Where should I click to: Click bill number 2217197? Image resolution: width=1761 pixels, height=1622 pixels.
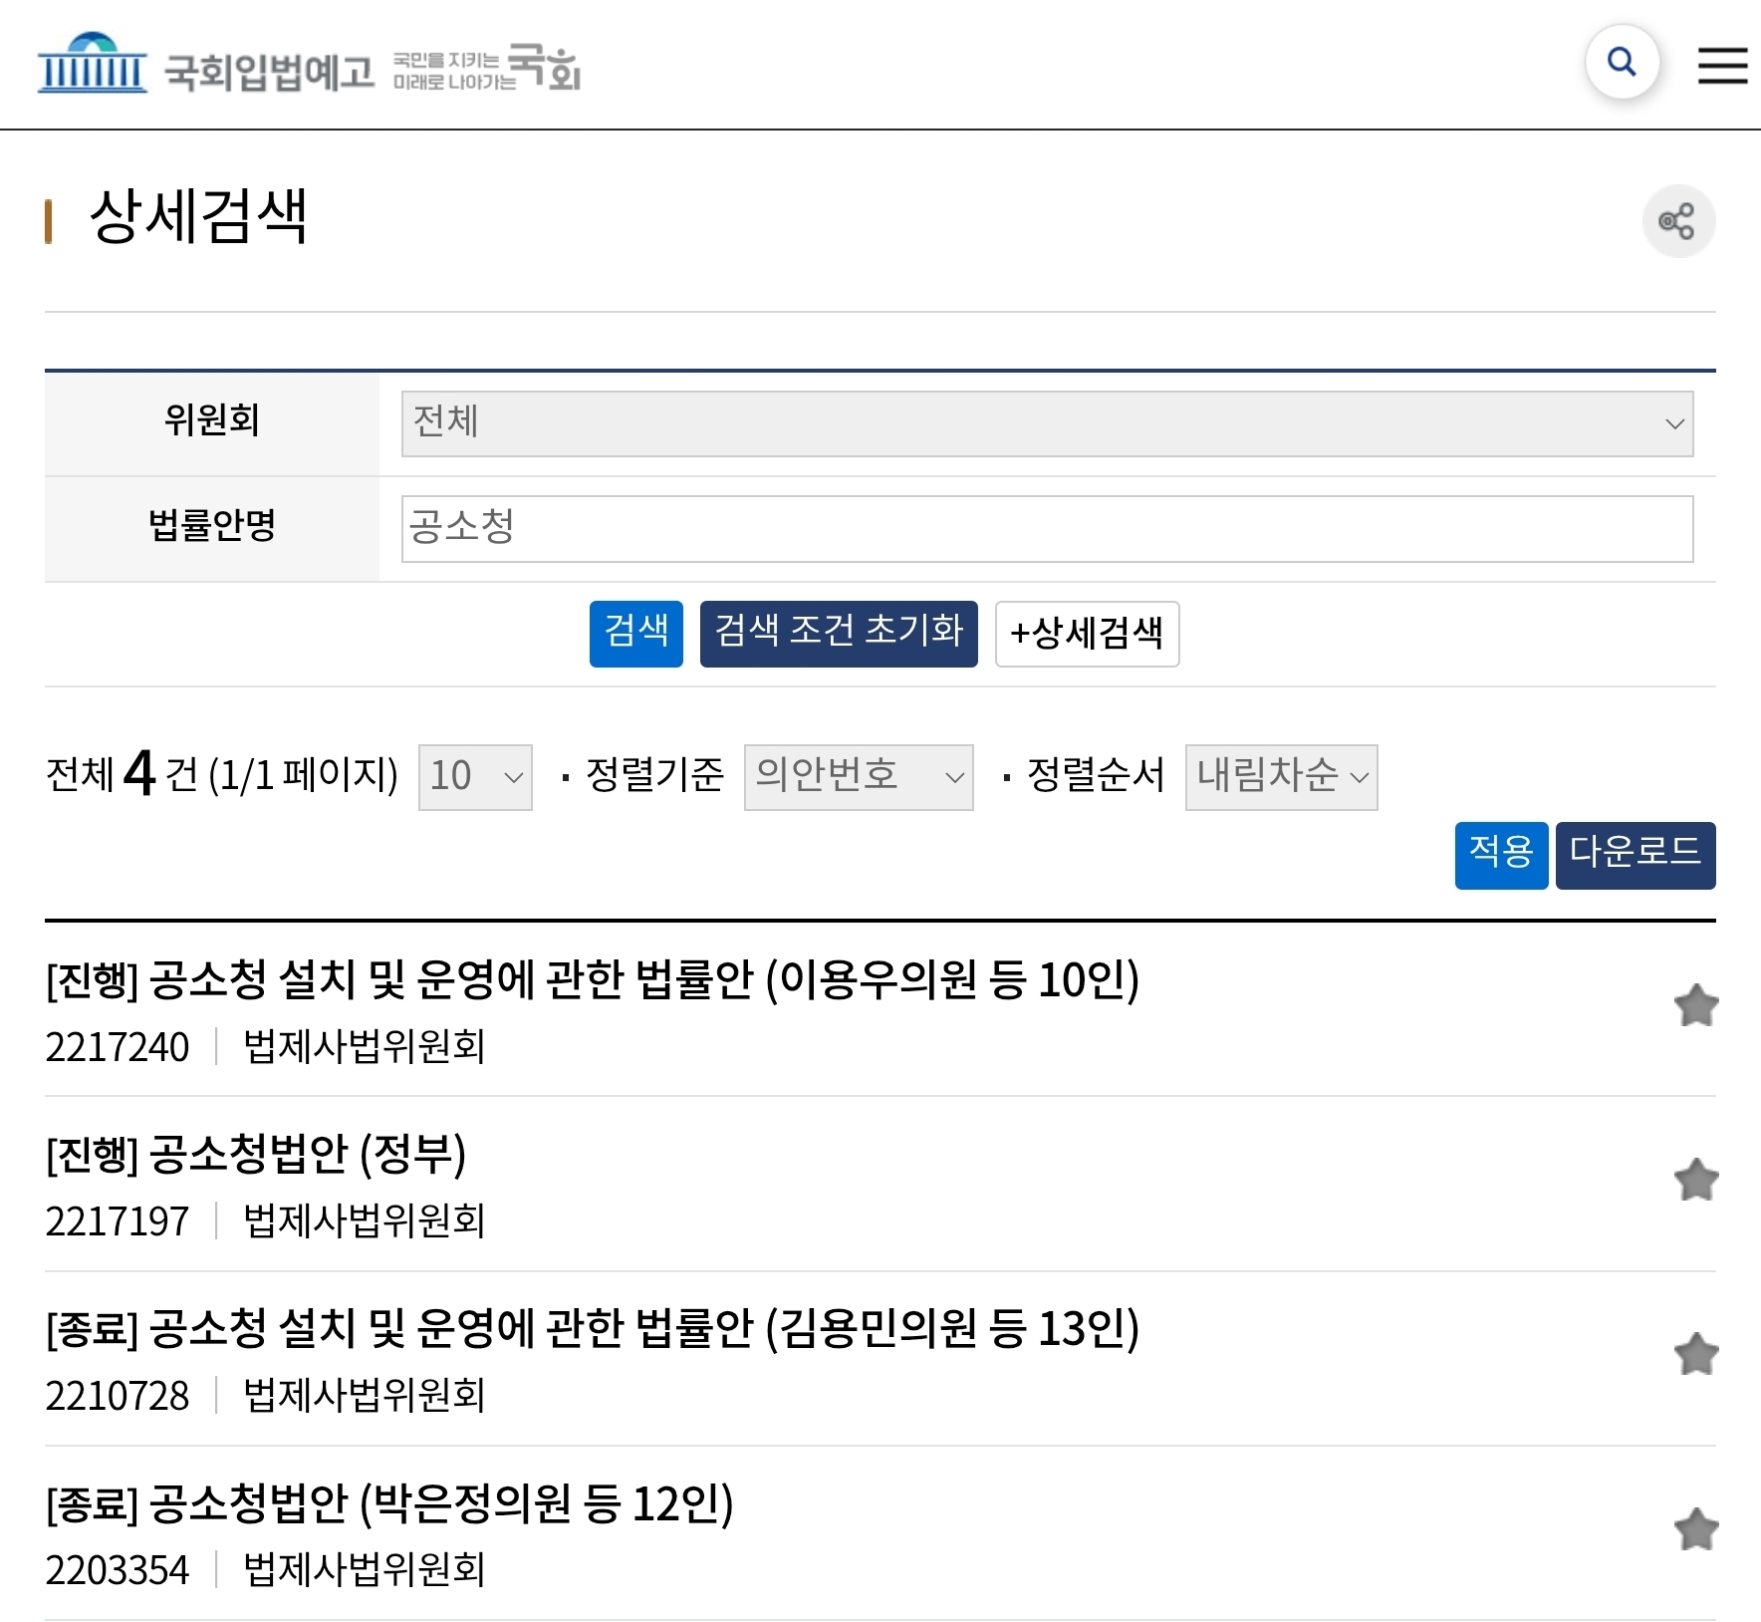pos(118,1222)
